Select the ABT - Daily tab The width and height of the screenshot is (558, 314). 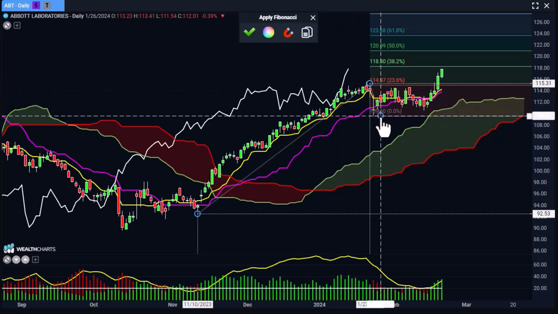pos(17,6)
